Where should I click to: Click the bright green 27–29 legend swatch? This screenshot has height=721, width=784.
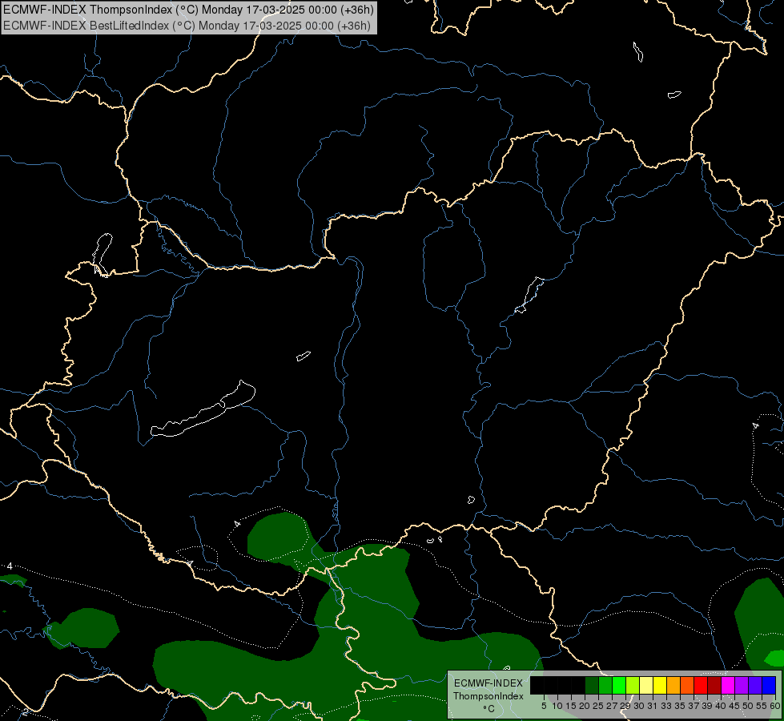tap(619, 685)
